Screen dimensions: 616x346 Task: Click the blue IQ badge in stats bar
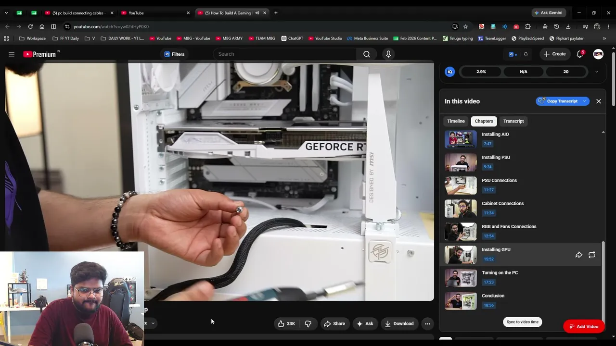(x=450, y=72)
